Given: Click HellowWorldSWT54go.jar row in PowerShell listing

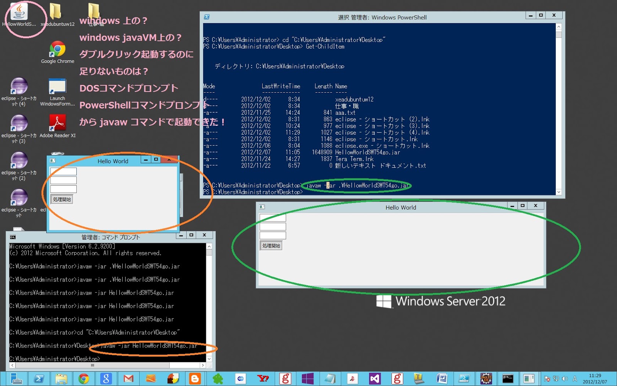Looking at the screenshot, I should tap(302, 152).
